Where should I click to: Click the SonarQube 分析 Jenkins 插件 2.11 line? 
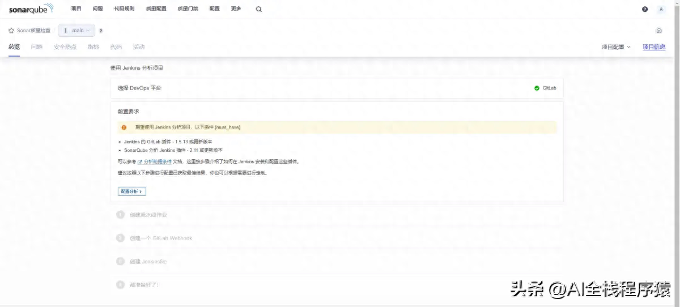coord(173,150)
